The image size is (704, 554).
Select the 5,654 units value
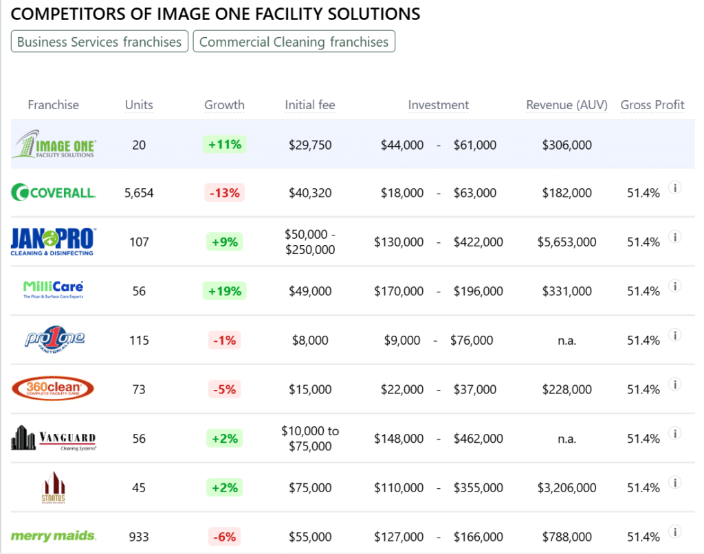click(139, 193)
